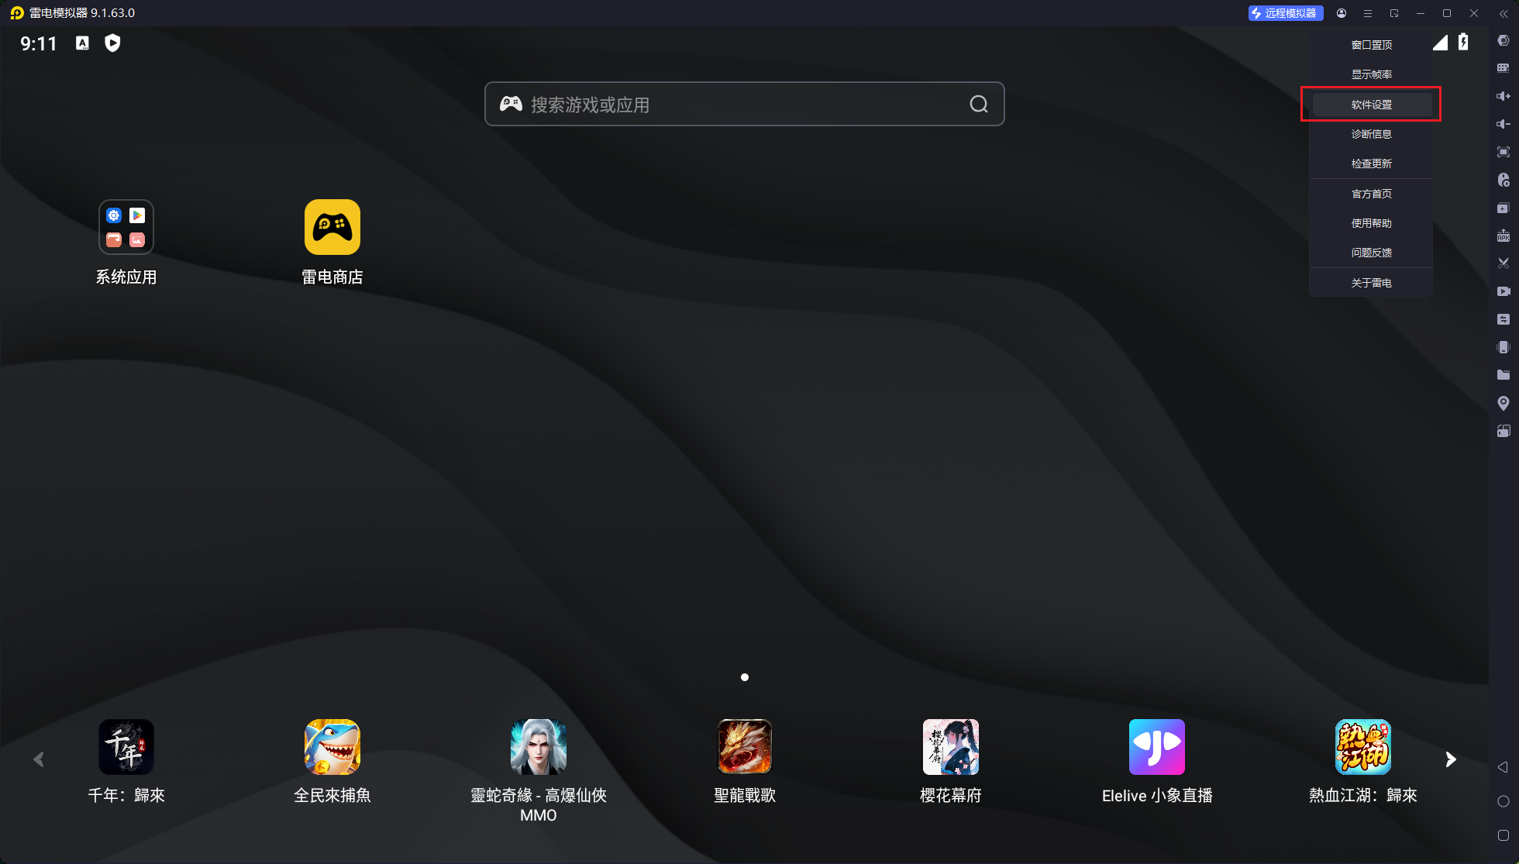Choose 检查更新 menu entry
Viewport: 1519px width, 864px height.
tap(1371, 164)
